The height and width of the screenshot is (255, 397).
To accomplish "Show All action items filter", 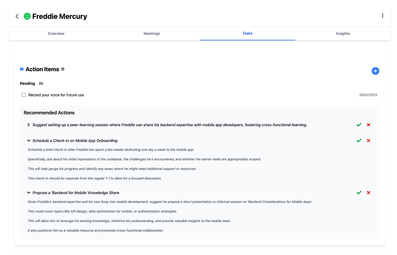I will (41, 83).
